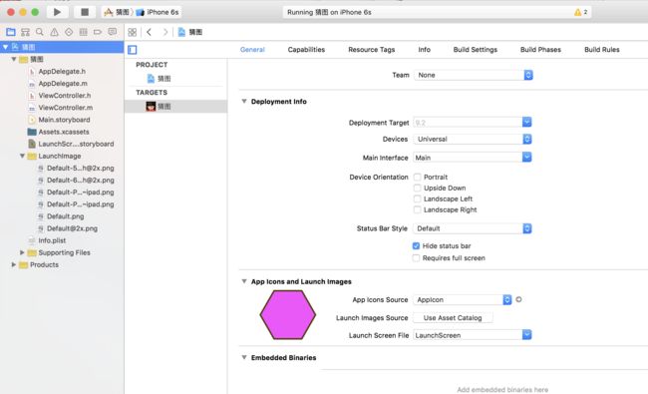The image size is (648, 394).
Task: Open the Team dropdown
Action: [x=474, y=75]
